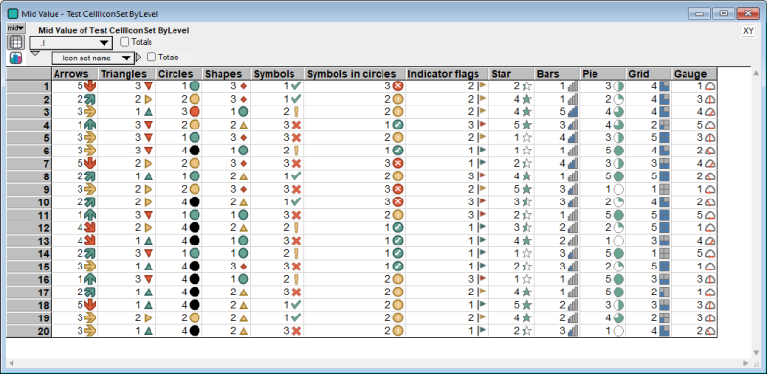Select the Symbols column header
Viewport: 767px width, 374px height.
(277, 74)
